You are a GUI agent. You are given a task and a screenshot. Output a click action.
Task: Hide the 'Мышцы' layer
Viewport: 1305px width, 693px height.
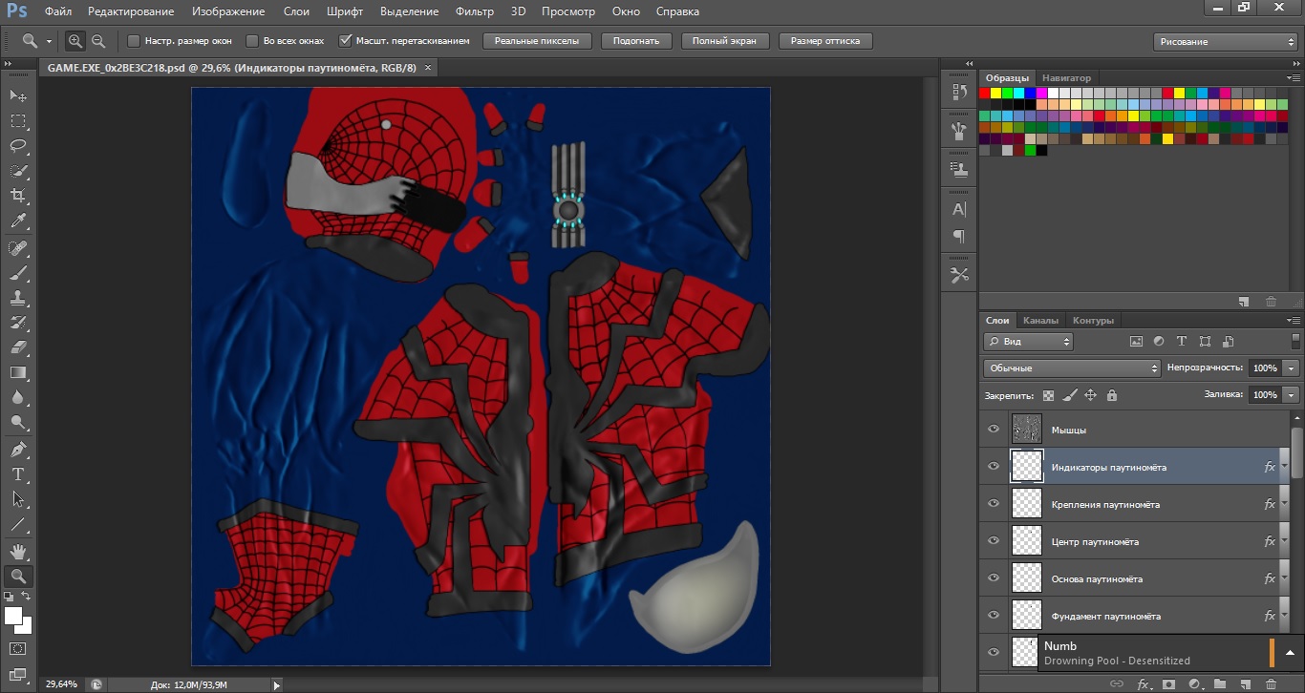[x=994, y=430]
